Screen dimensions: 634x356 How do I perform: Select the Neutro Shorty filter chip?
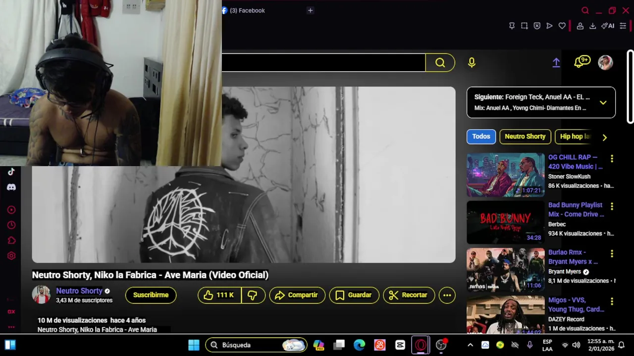point(525,136)
